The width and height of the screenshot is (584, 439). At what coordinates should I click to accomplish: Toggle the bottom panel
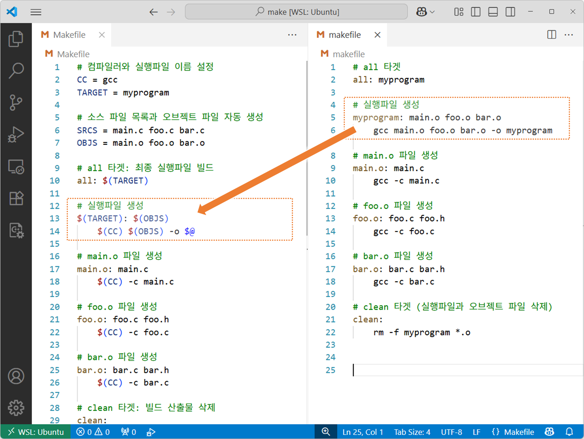(x=493, y=12)
